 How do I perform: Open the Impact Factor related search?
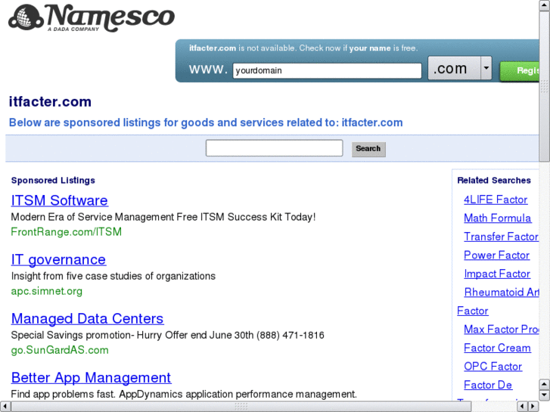(x=497, y=274)
